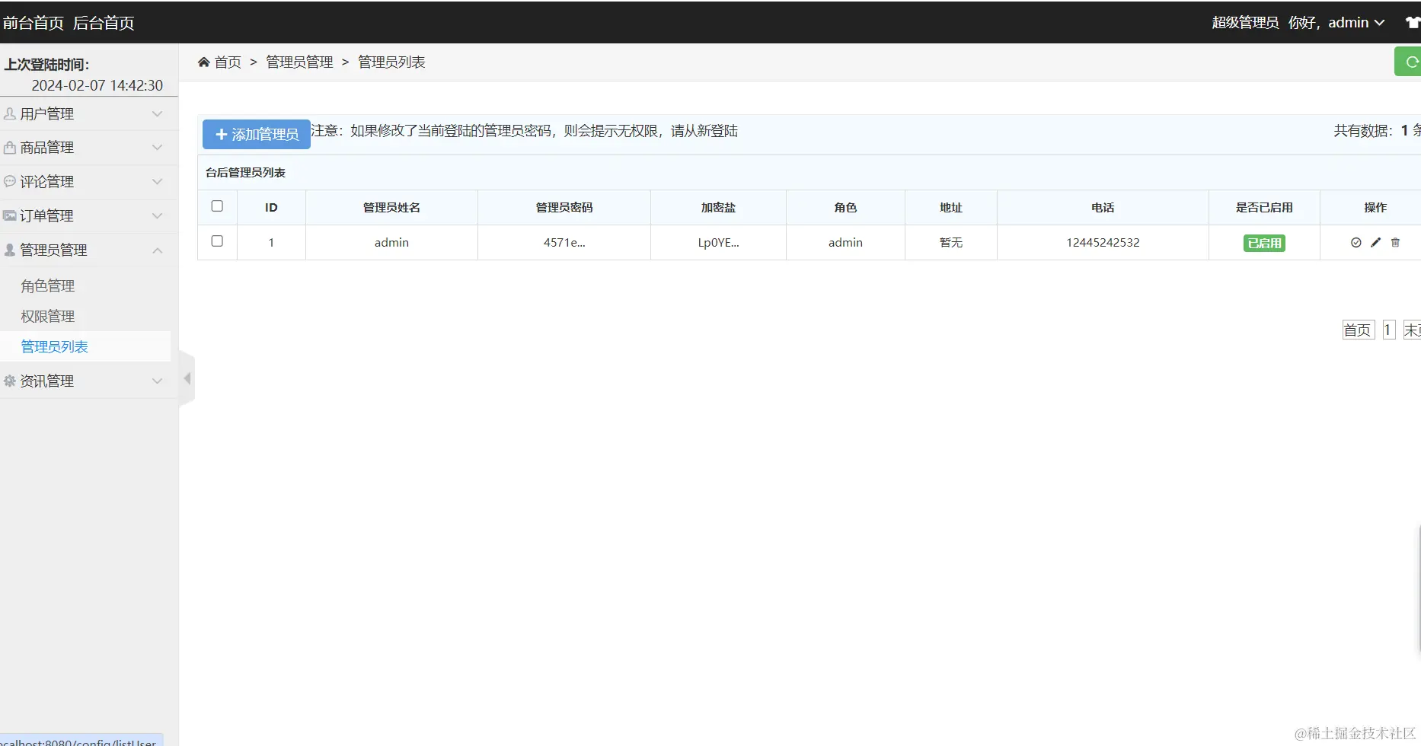
Task: Click 首页 breadcrumb link
Action: pos(228,62)
